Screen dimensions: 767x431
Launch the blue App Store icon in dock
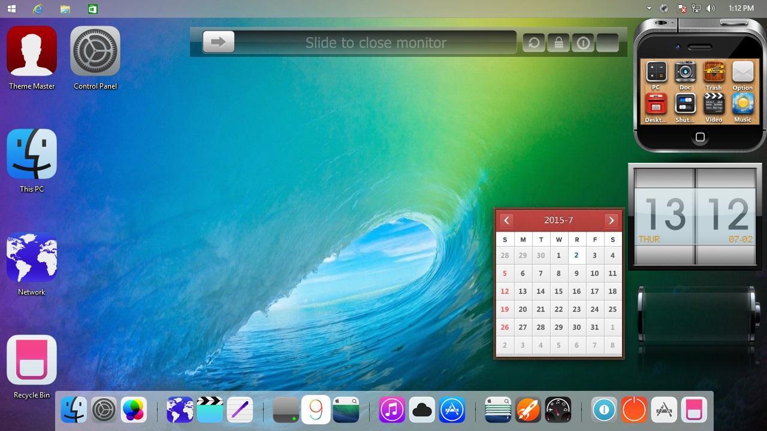[452, 410]
